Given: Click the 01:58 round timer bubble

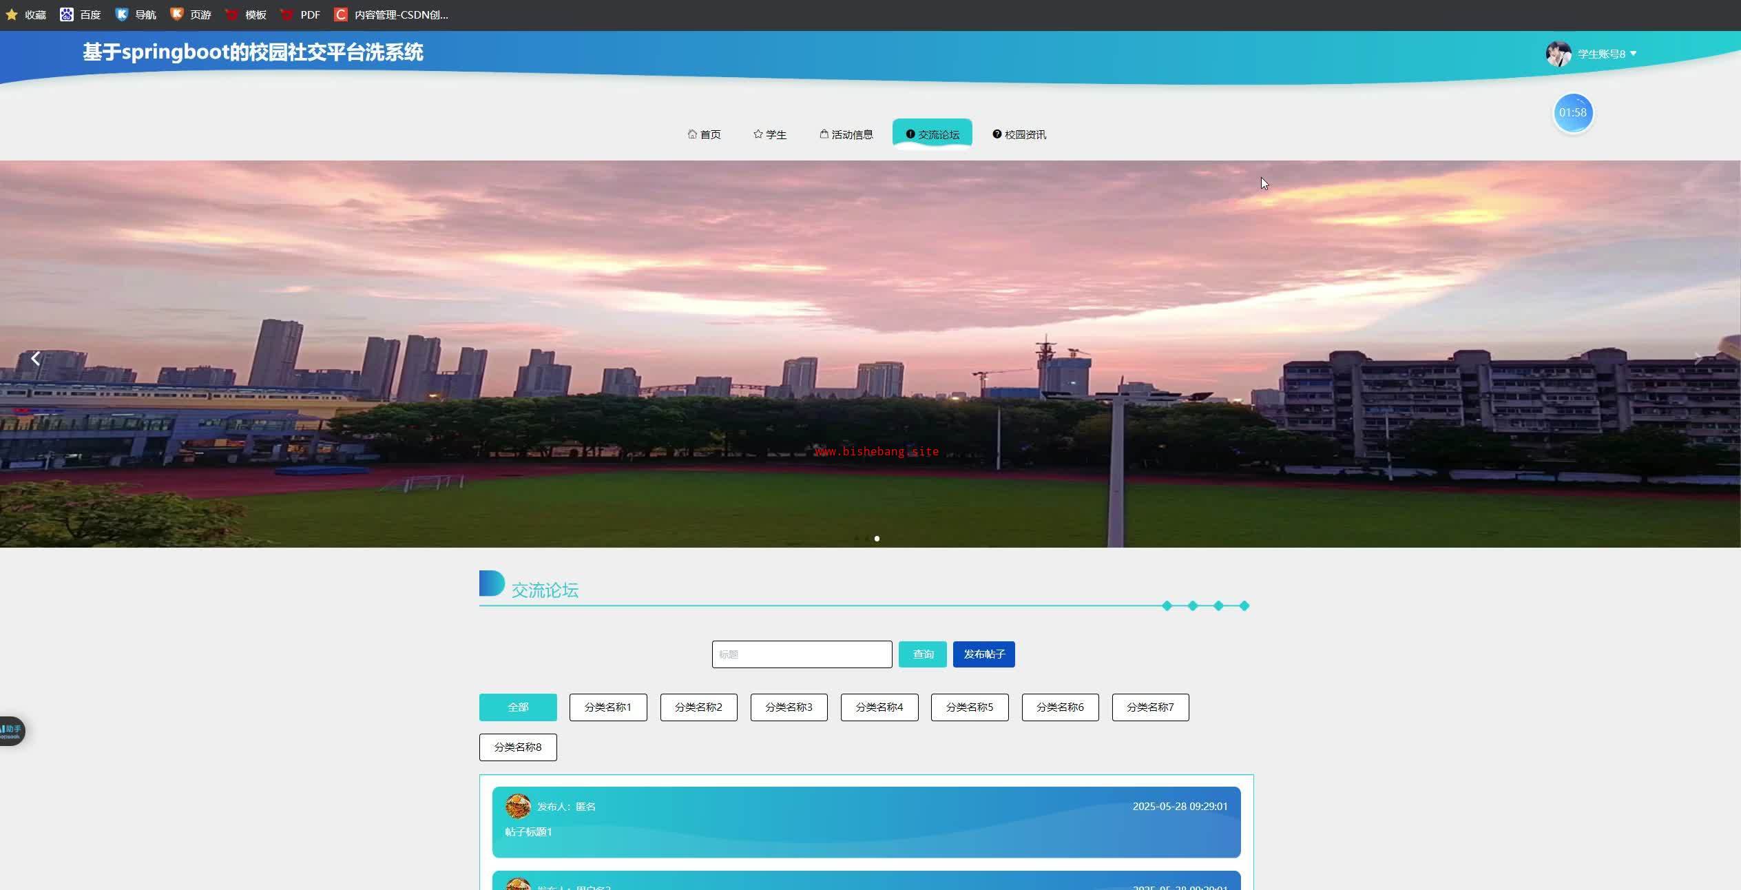Looking at the screenshot, I should (x=1572, y=113).
